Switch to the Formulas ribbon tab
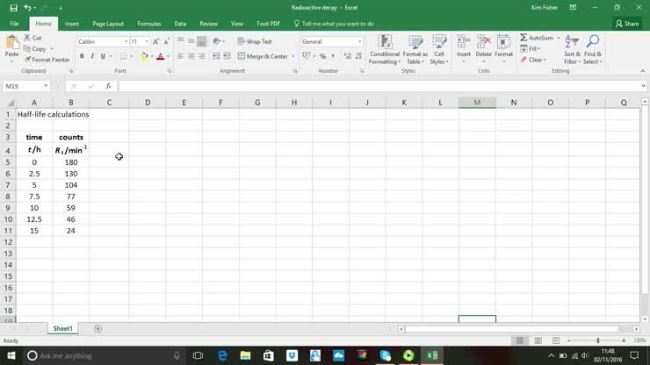The width and height of the screenshot is (650, 365). (148, 24)
